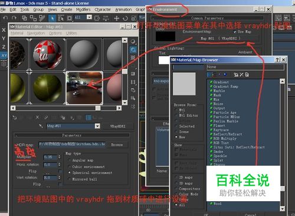295x216 pixels.
Task: Select Raytrace in the map list
Action: click(x=221, y=130)
